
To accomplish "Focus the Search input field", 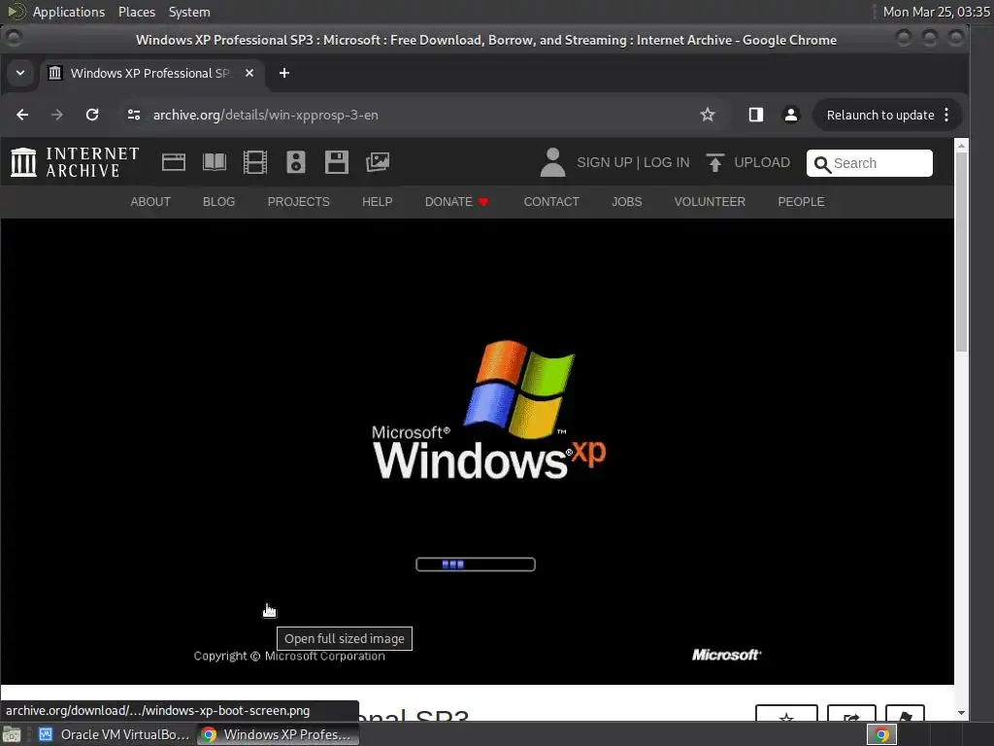I will 869,163.
